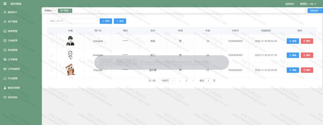
Task: Switch to the 数据统计 tab
Action: click(x=49, y=10)
